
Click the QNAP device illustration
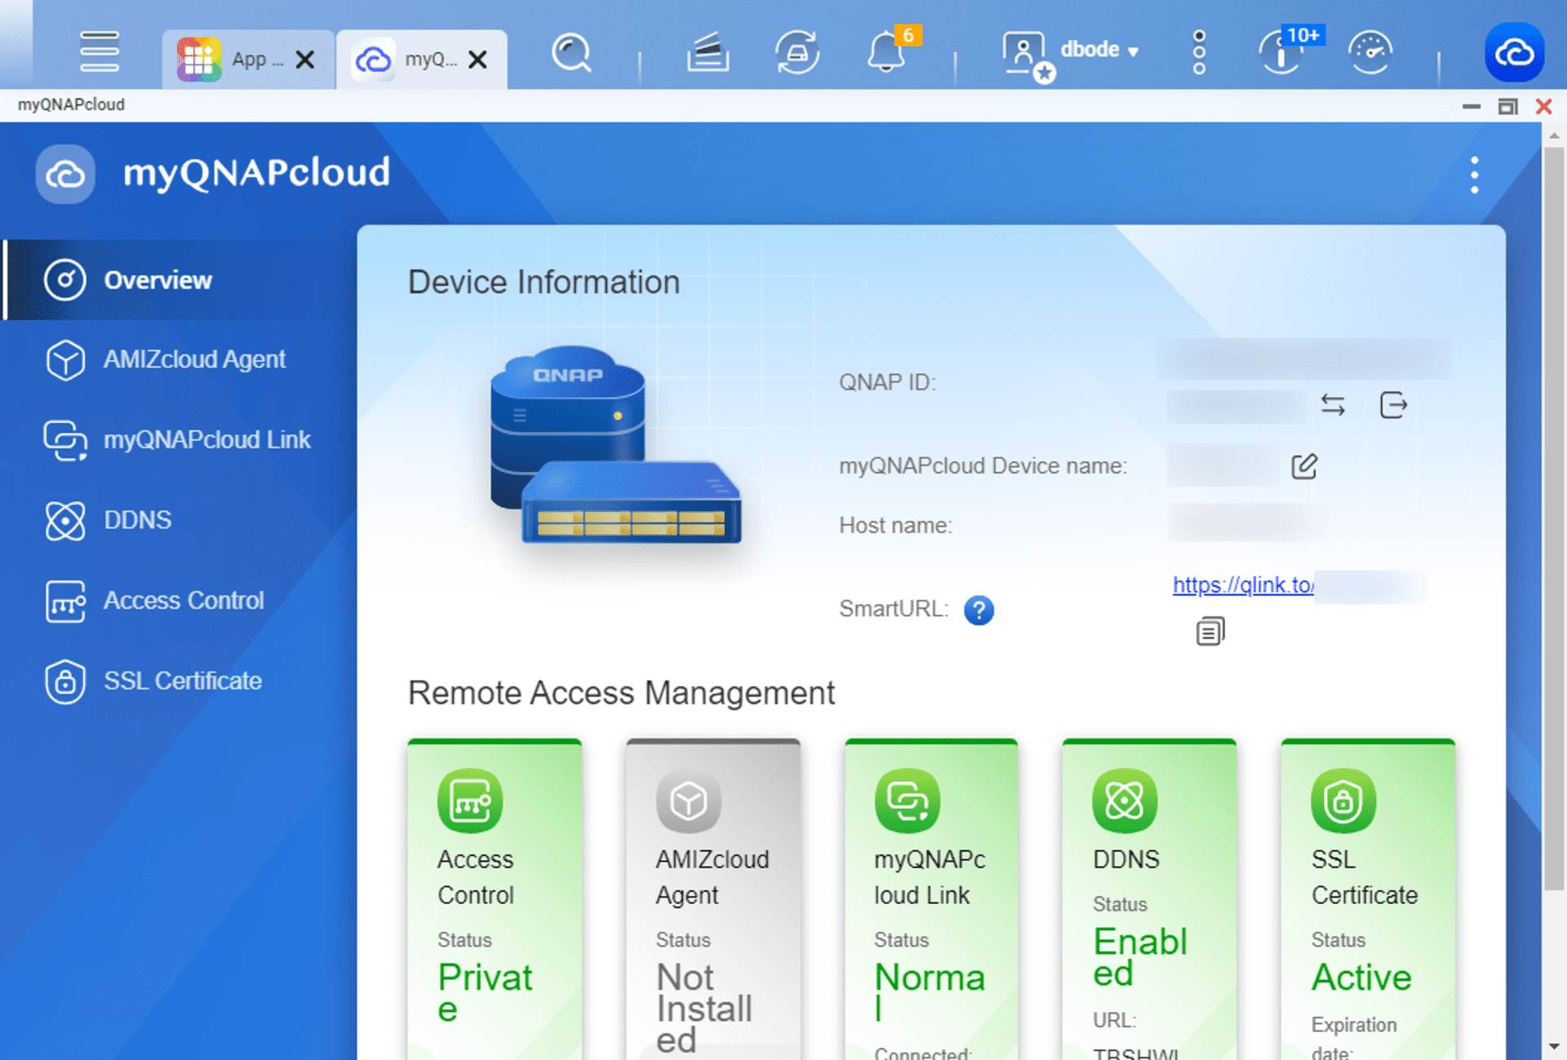(615, 444)
